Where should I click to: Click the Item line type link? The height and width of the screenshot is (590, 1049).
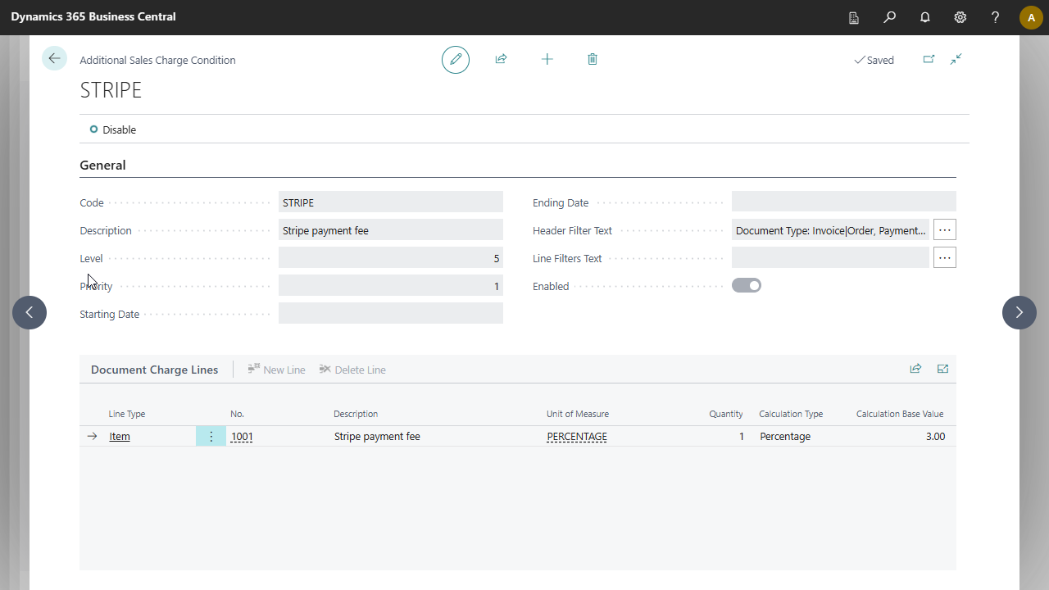(x=120, y=437)
